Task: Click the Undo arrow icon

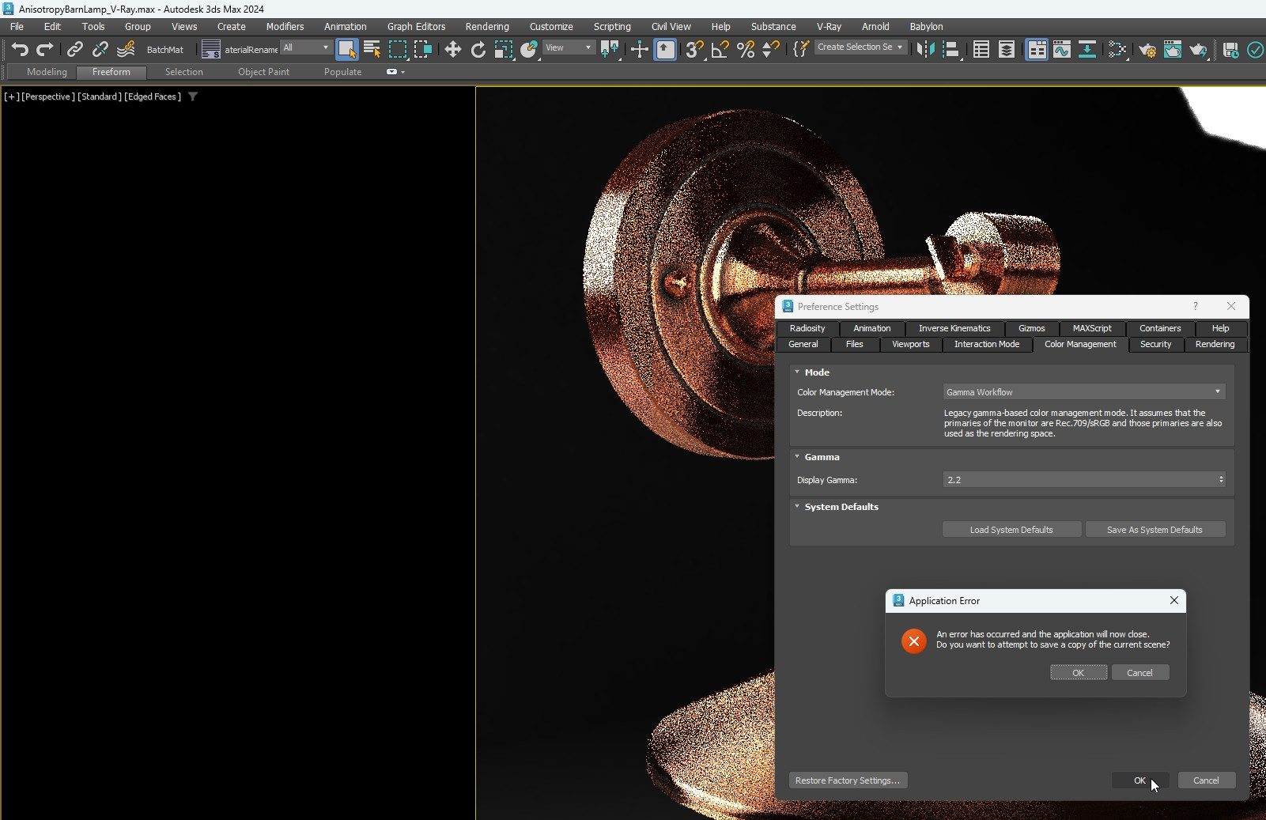Action: pos(20,49)
